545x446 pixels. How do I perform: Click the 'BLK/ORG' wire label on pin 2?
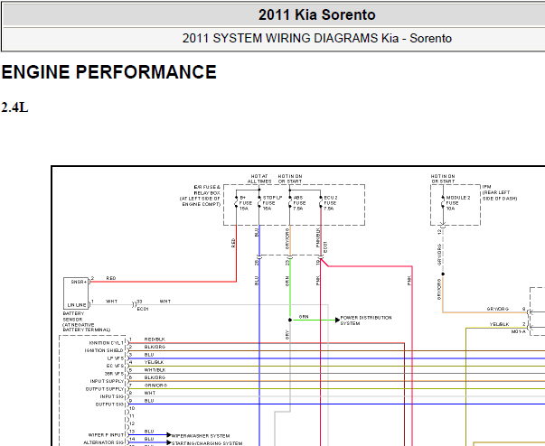(155, 347)
